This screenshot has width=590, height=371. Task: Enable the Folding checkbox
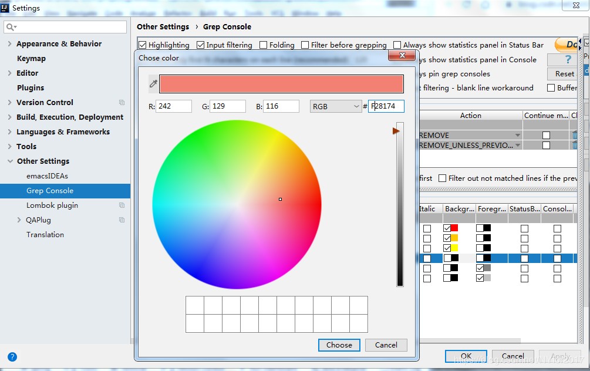264,45
